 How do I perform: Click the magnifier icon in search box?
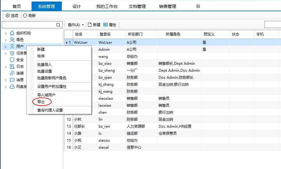coord(58,25)
